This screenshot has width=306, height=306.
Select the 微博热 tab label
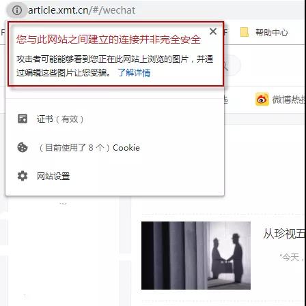click(289, 100)
